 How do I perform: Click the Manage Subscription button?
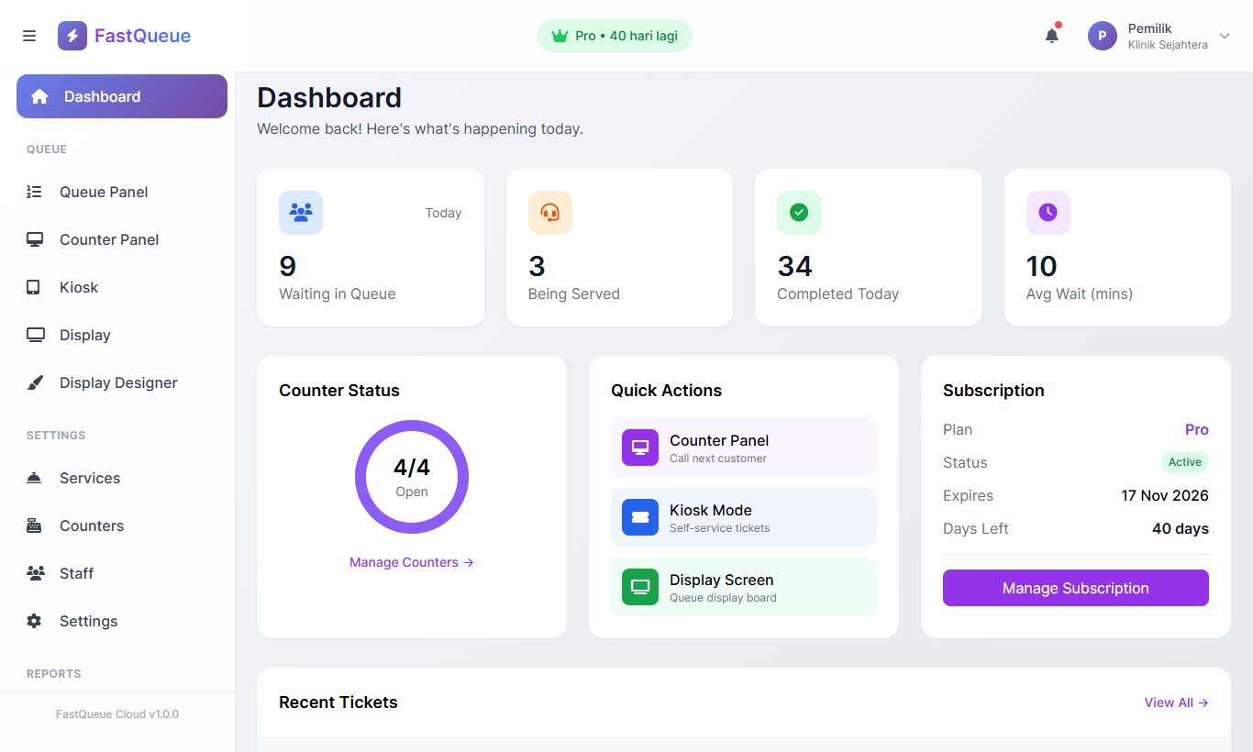click(x=1076, y=588)
